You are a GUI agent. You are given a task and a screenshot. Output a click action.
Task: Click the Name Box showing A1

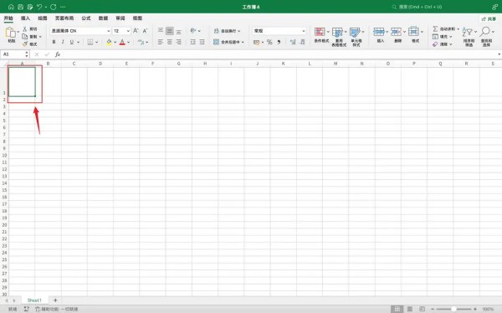click(13, 54)
